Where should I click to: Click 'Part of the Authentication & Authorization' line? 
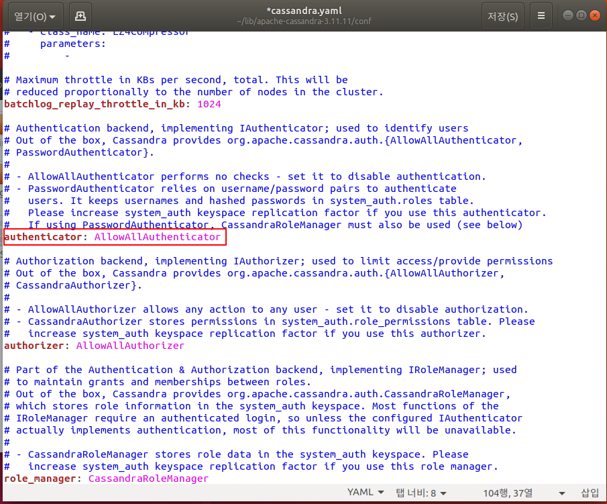(x=260, y=370)
